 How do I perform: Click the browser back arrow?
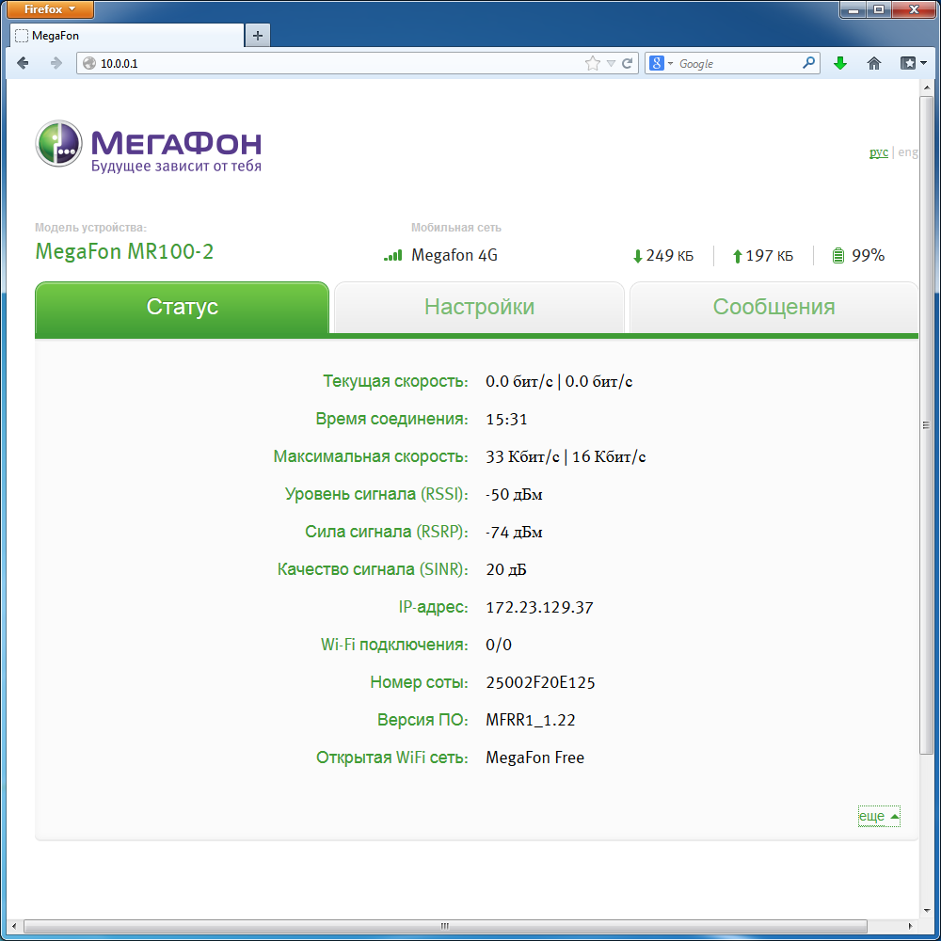tap(23, 63)
